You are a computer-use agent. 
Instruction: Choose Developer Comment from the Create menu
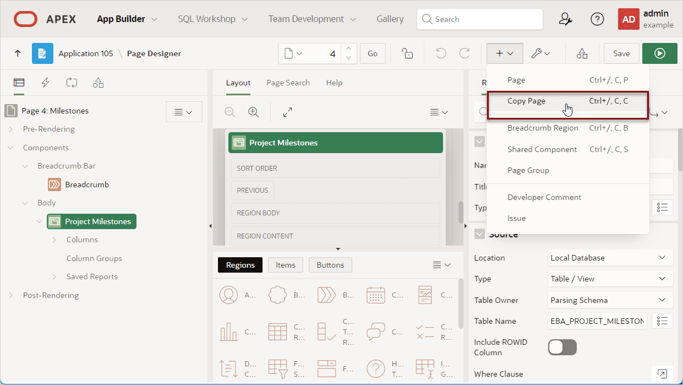point(568,197)
